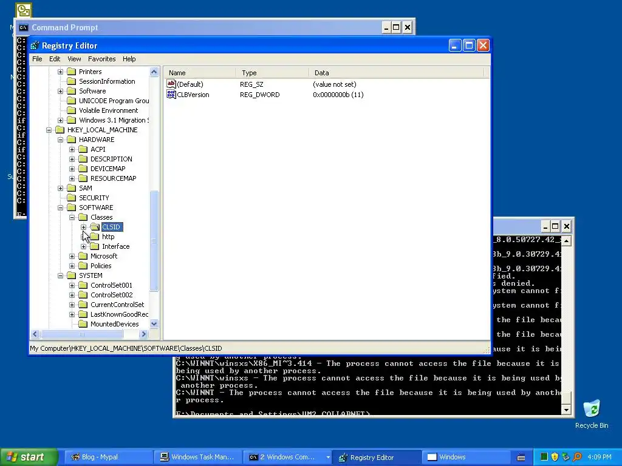
Task: Select the Volatile Environment folder icon
Action: coord(72,110)
